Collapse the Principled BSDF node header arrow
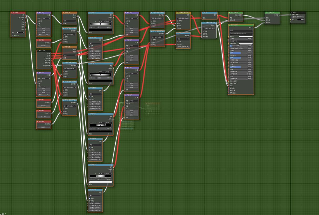The height and width of the screenshot is (215, 319). click(230, 25)
